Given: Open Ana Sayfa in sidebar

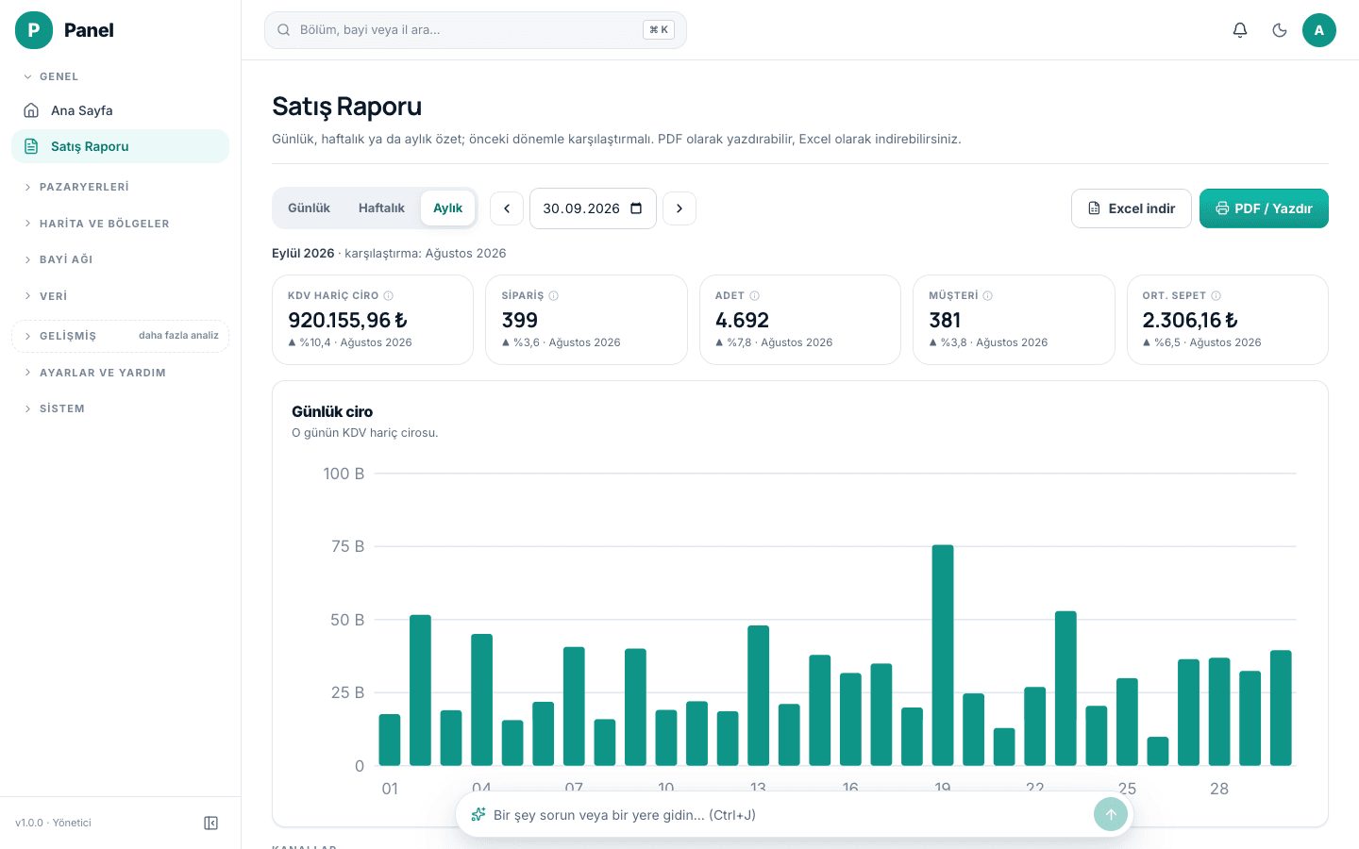Looking at the screenshot, I should [120, 110].
